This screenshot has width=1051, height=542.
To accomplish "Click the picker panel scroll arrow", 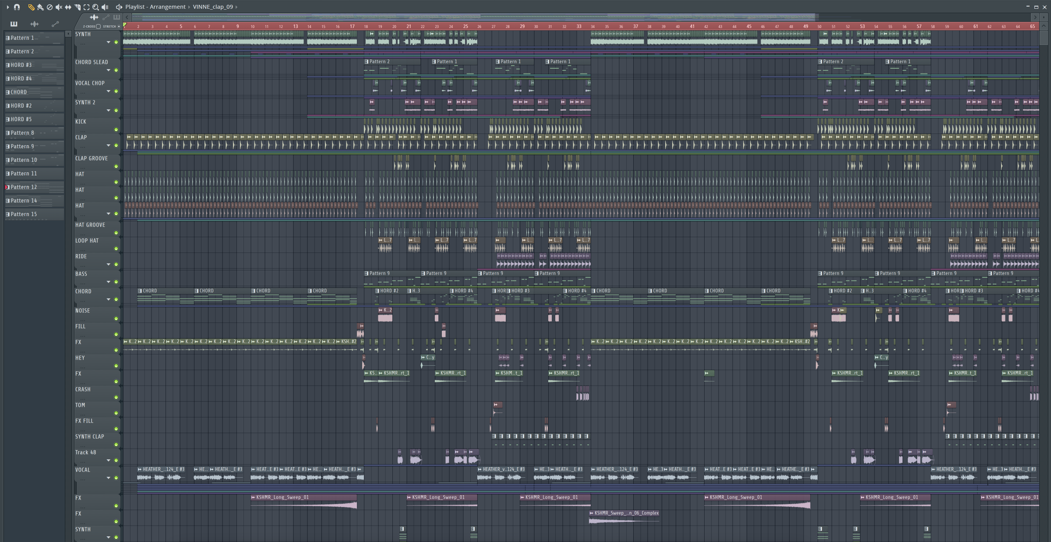I will point(68,34).
